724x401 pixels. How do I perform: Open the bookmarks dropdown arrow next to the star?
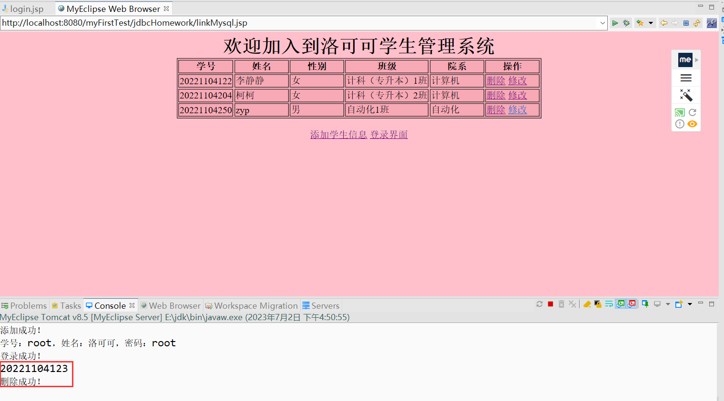click(x=651, y=23)
